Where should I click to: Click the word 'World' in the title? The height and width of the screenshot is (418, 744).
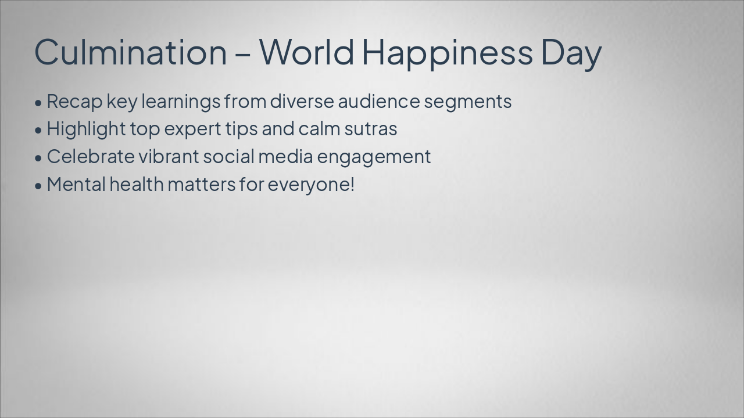[306, 52]
